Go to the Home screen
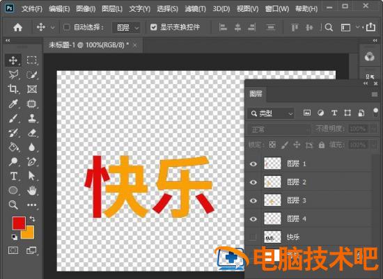This screenshot has width=383, height=279. point(17,27)
